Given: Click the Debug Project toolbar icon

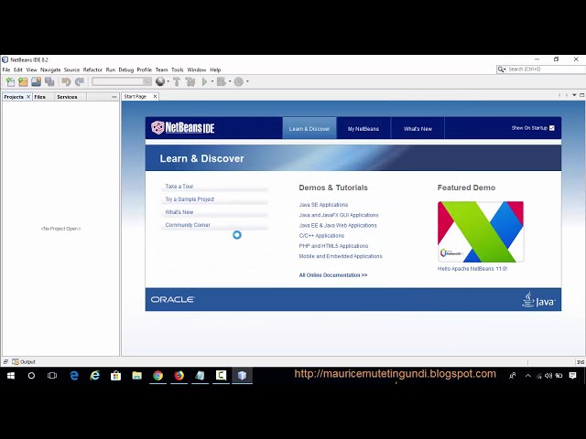Looking at the screenshot, I should pos(222,81).
